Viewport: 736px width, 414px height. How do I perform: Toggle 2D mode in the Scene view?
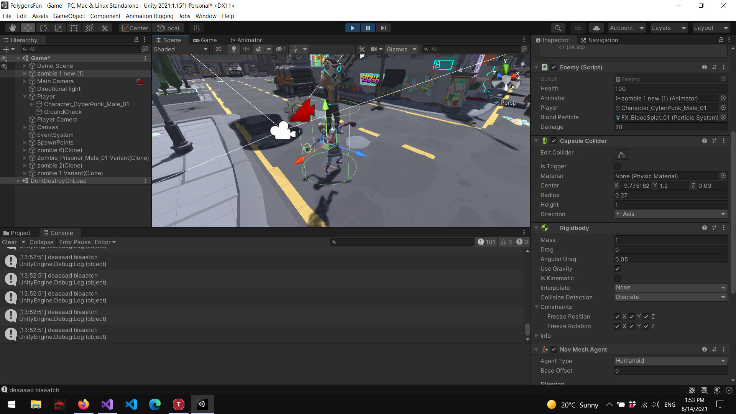(219, 49)
